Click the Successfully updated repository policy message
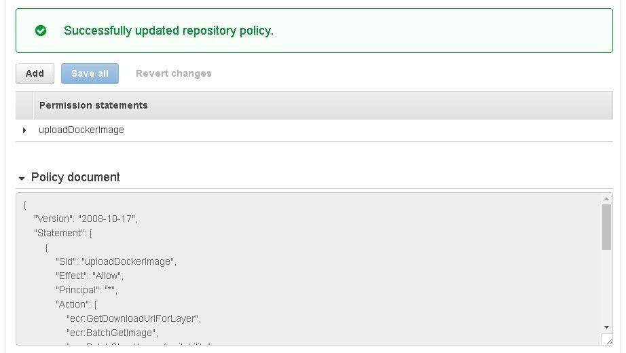Screen dimensions: 626x353 [168, 31]
